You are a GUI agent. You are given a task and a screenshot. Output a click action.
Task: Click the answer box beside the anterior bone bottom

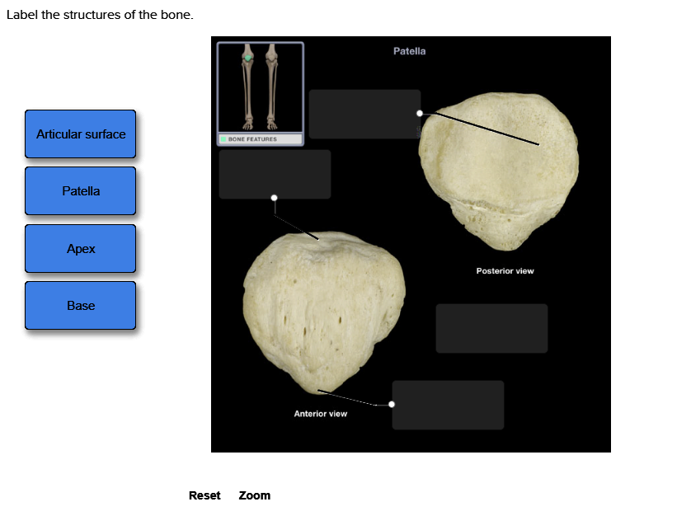448,405
